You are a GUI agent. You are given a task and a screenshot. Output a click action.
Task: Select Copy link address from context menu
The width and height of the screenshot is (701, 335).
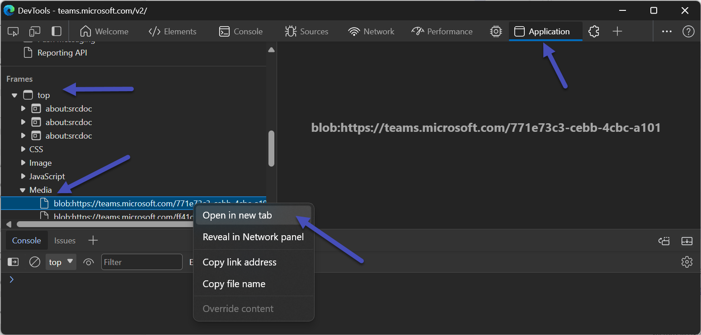point(240,262)
